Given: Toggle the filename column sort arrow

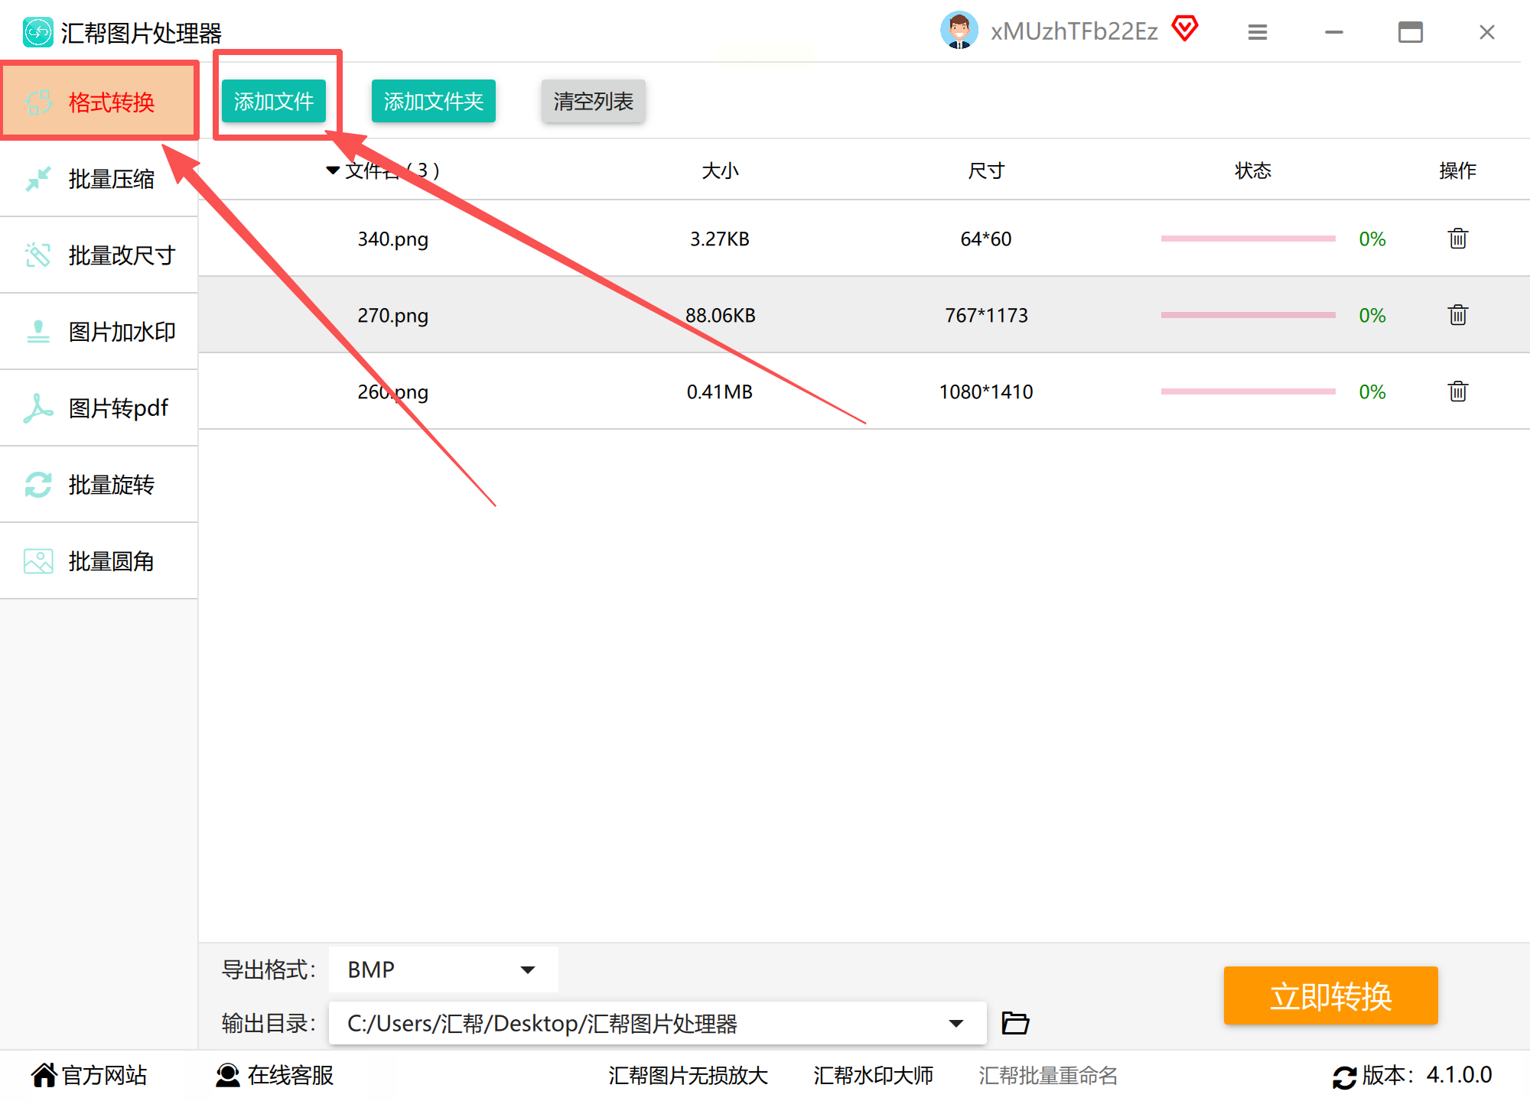Looking at the screenshot, I should point(333,170).
